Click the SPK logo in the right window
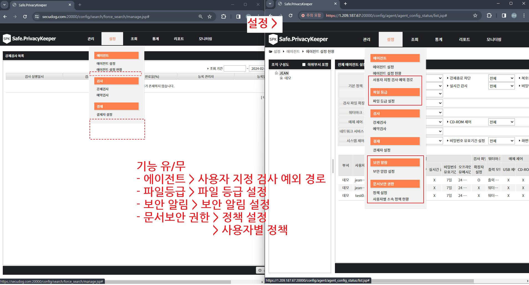The width and height of the screenshot is (529, 285). [298, 39]
